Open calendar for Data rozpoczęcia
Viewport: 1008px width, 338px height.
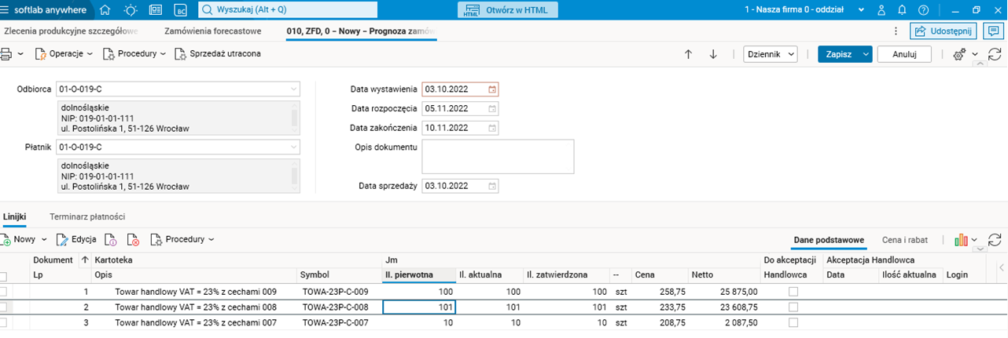(x=492, y=108)
